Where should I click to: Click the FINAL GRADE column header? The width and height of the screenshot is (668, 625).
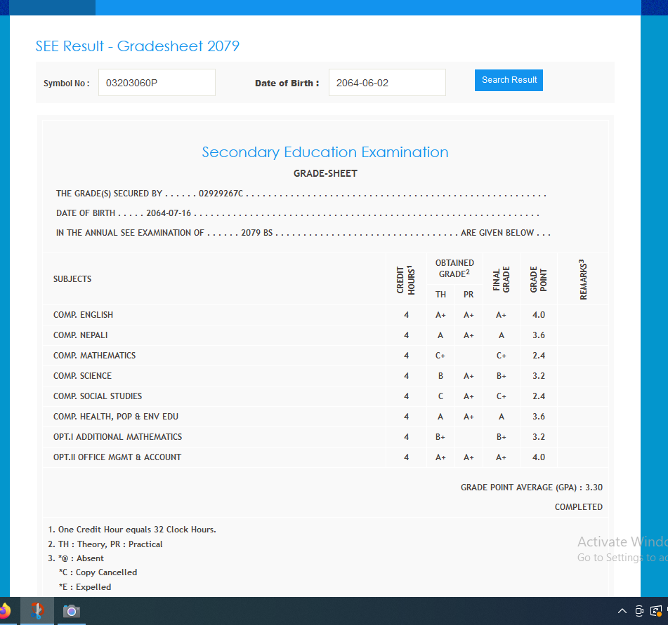click(x=502, y=279)
